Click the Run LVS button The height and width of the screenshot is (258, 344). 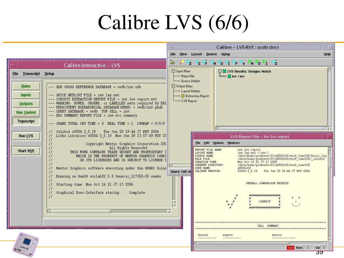tap(26, 136)
